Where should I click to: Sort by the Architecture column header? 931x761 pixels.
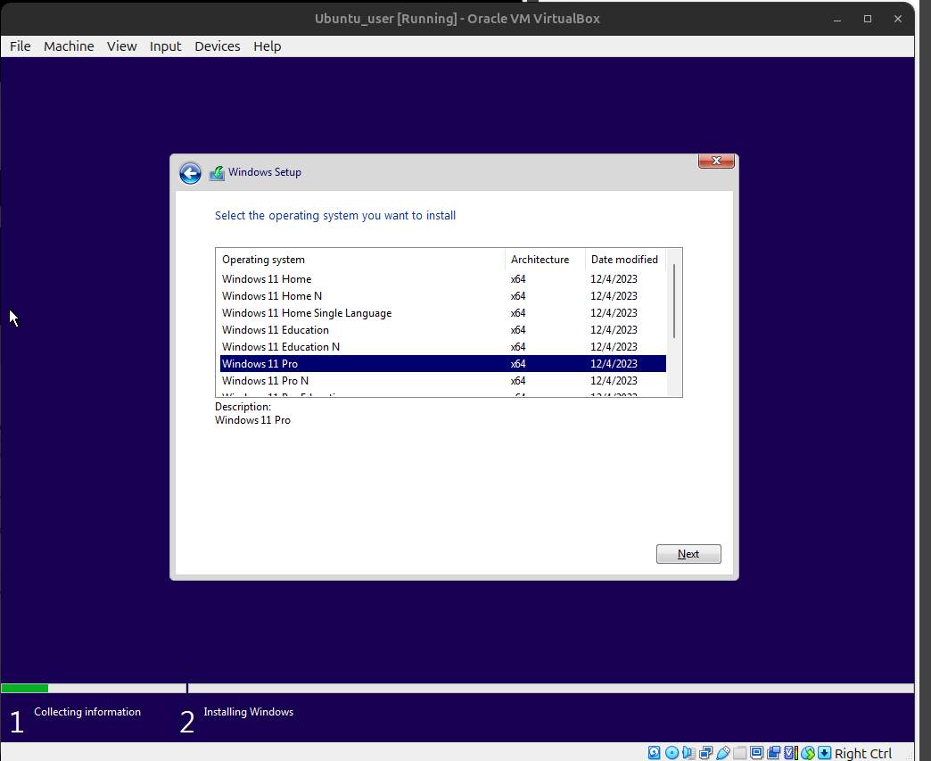pyautogui.click(x=545, y=260)
